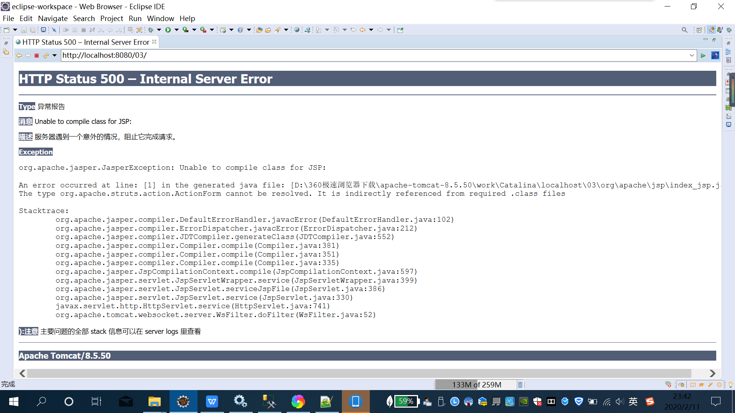Expand the Back navigation history dropdown arrow
The height and width of the screenshot is (413, 735).
coord(371,30)
